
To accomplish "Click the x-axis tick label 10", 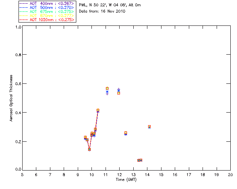I will 91,175.
